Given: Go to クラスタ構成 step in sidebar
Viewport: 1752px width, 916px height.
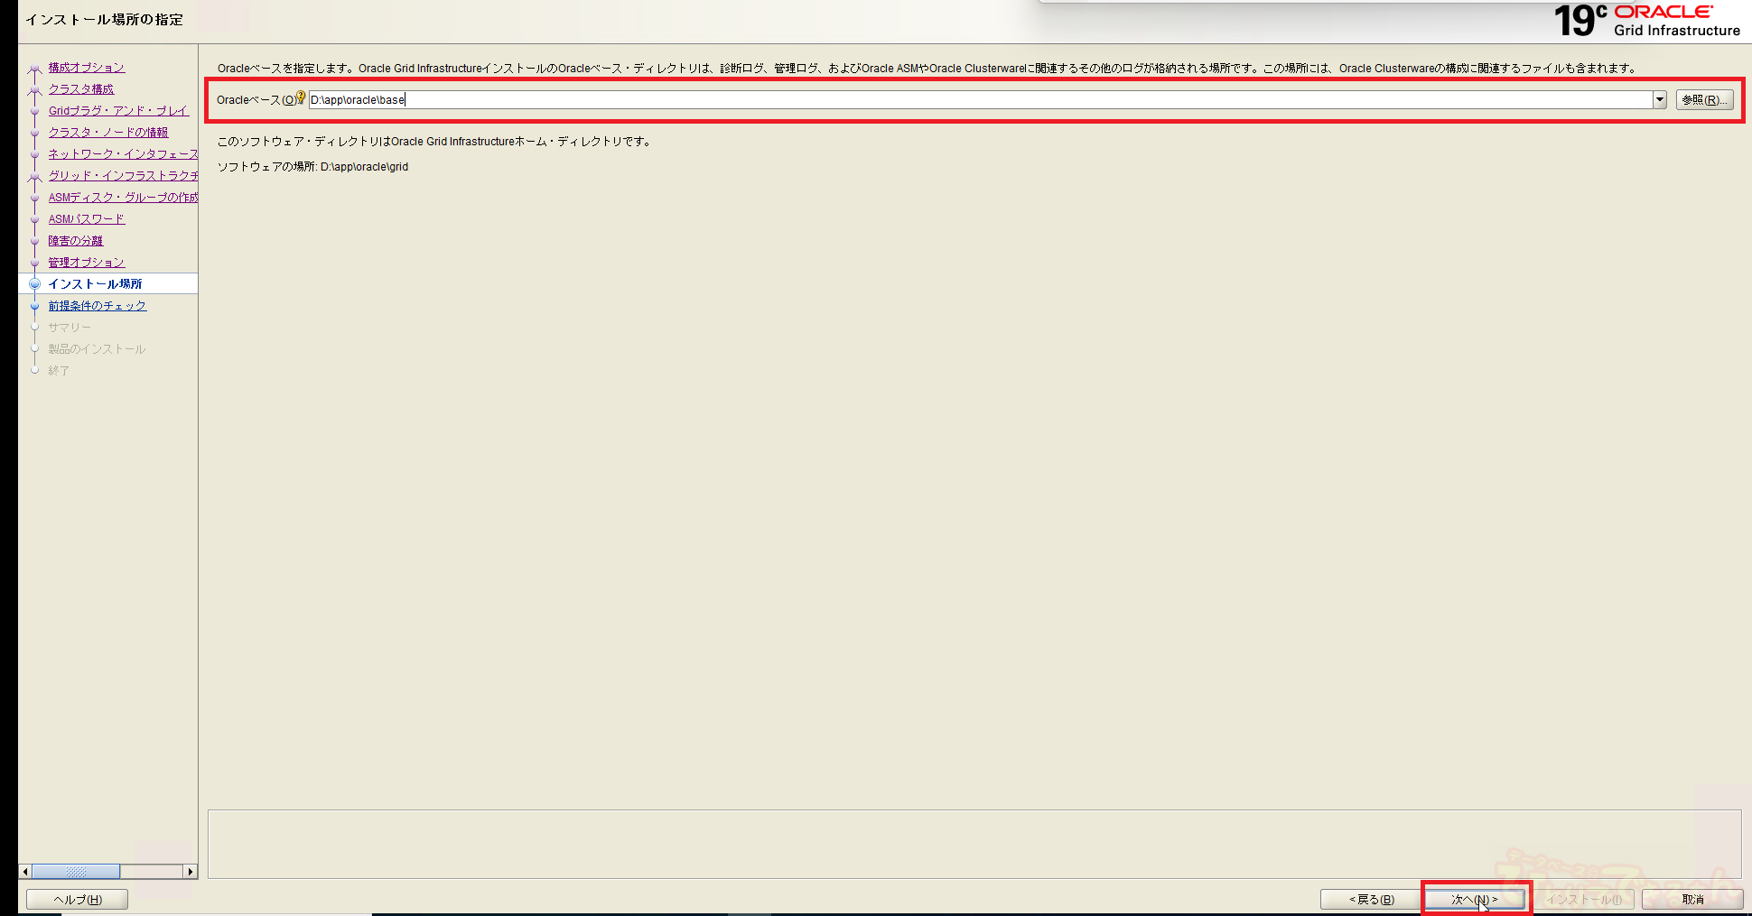Looking at the screenshot, I should (x=81, y=89).
